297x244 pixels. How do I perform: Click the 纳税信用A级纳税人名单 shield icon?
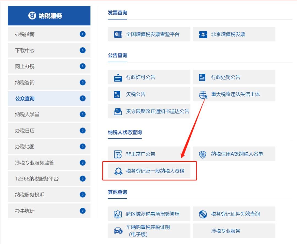point(202,154)
